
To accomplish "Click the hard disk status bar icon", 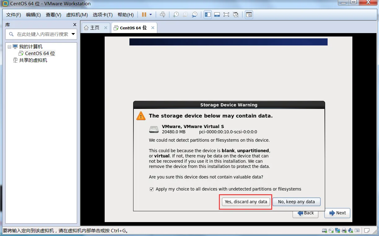I will coord(325,230).
